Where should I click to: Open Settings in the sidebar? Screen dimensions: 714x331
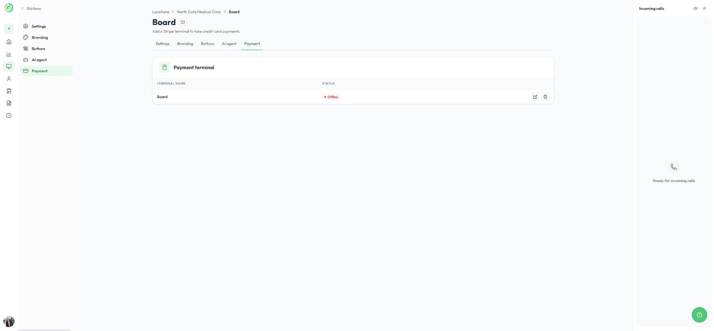(x=46, y=26)
